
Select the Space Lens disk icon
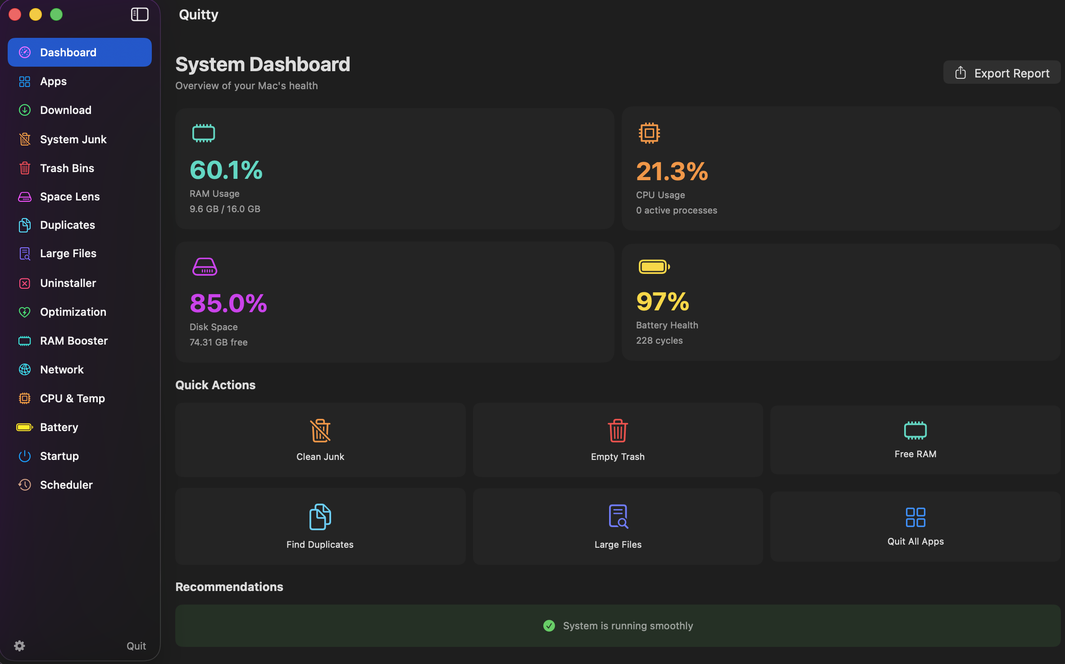(x=25, y=196)
